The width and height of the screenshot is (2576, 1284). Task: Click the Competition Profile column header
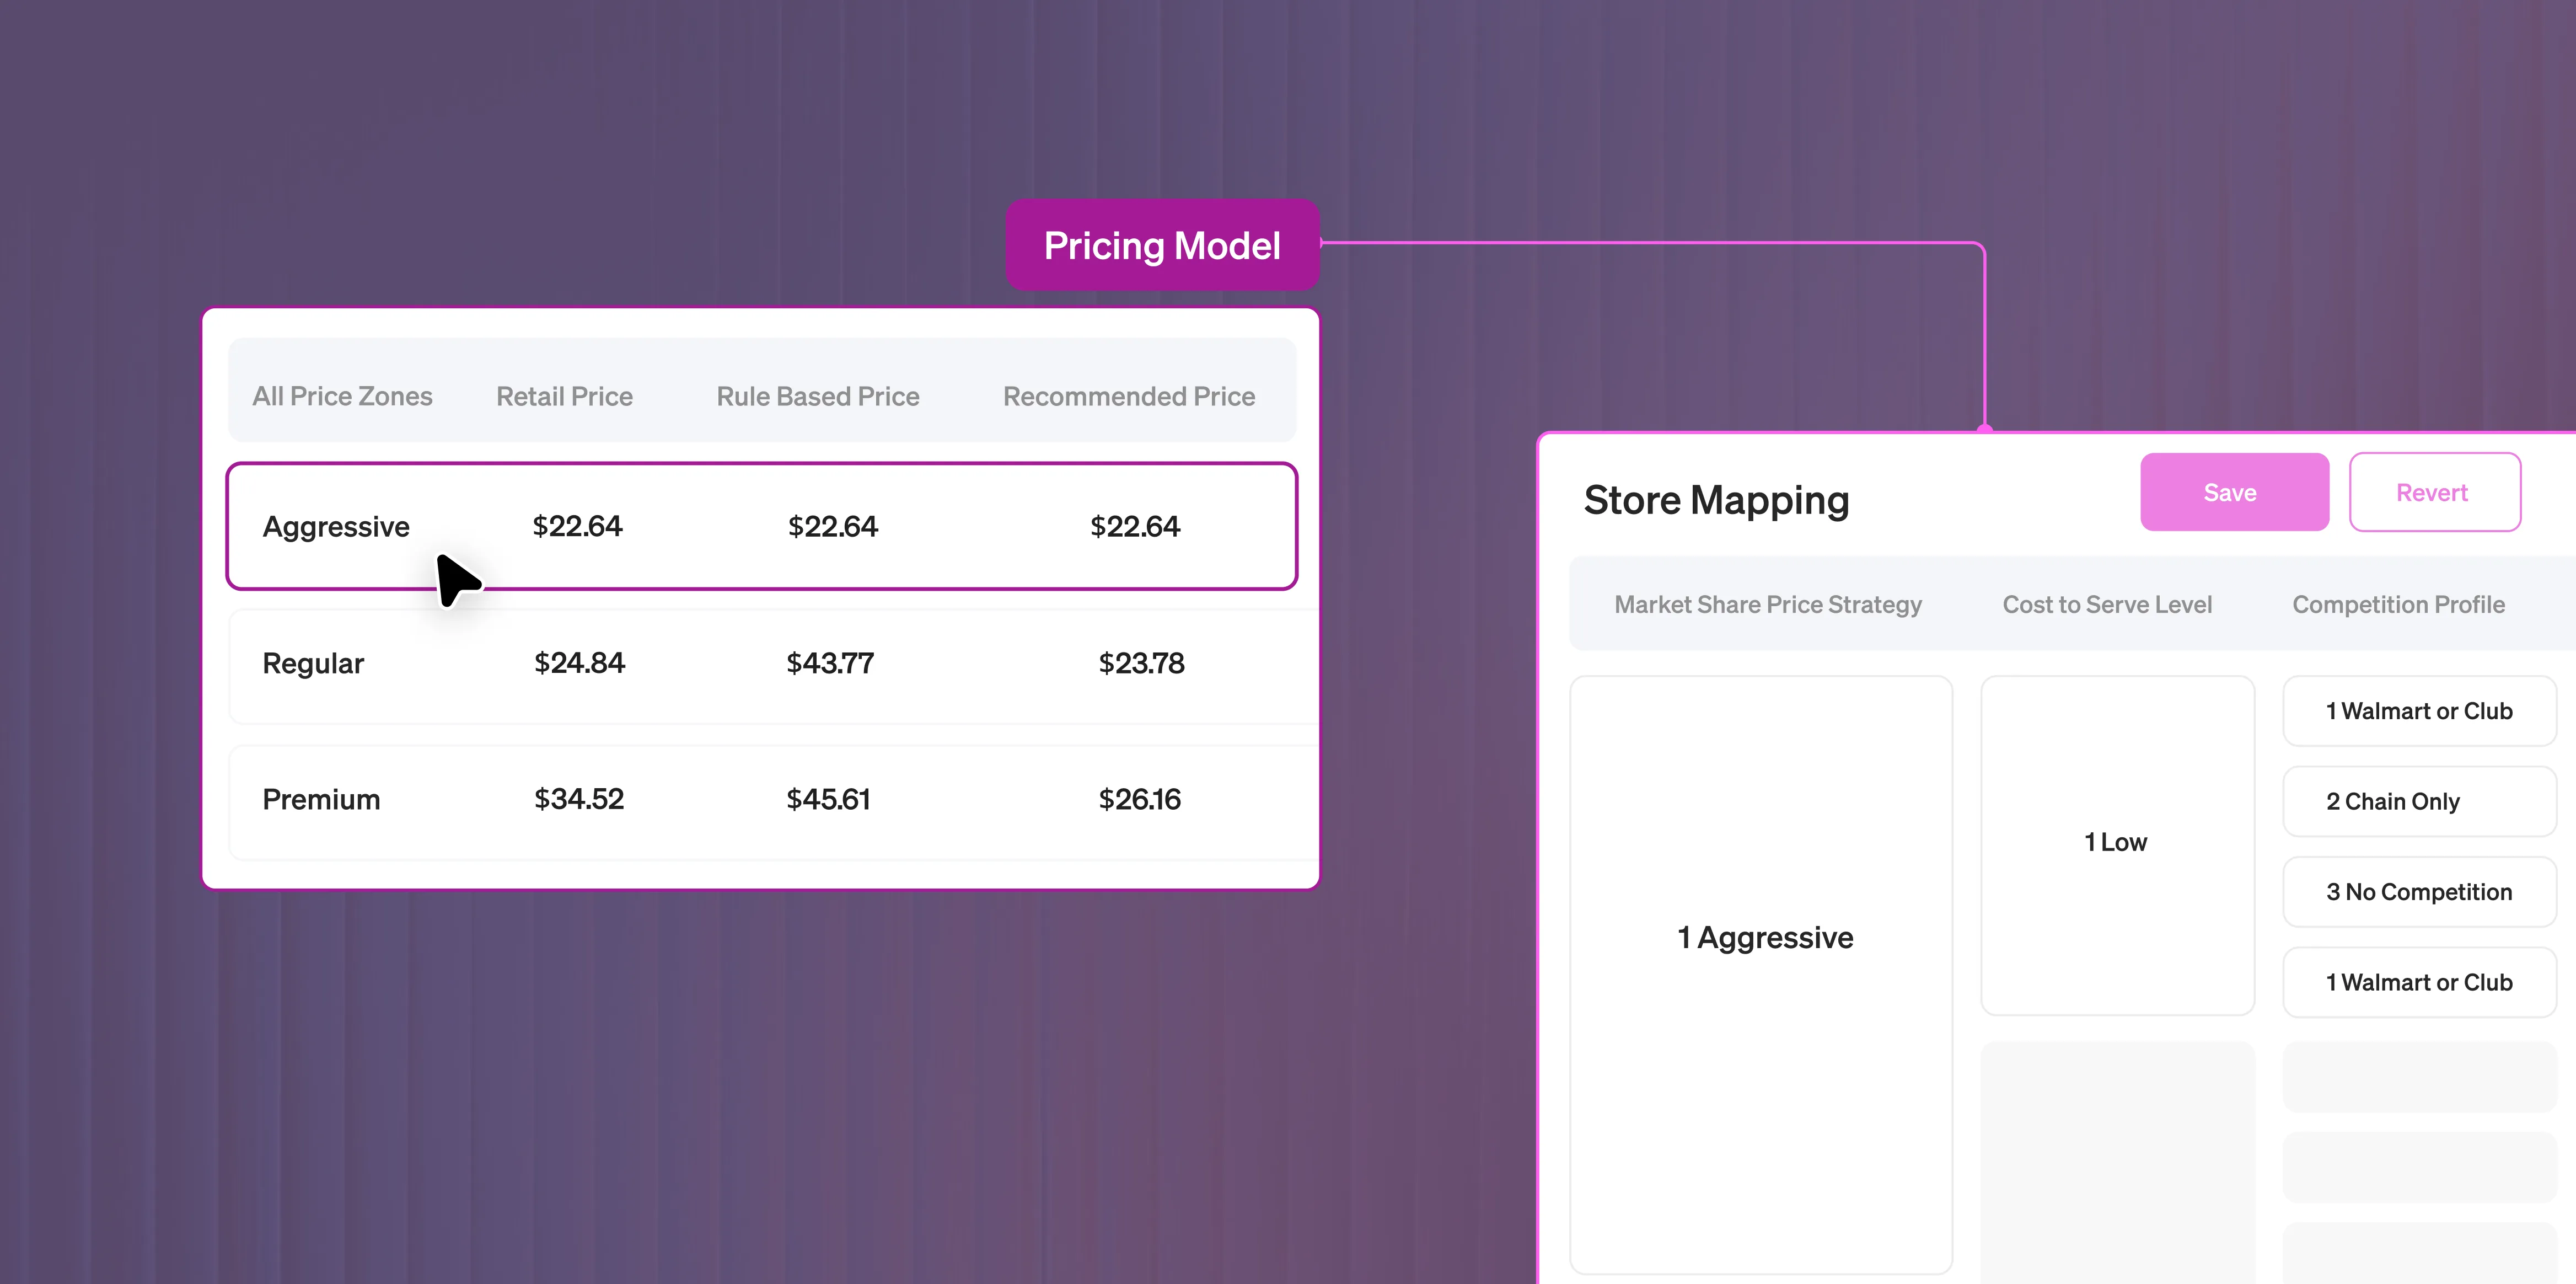coord(2397,604)
